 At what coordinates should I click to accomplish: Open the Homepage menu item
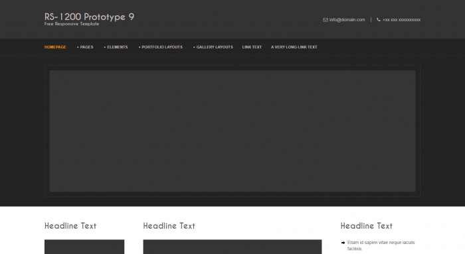tap(55, 47)
